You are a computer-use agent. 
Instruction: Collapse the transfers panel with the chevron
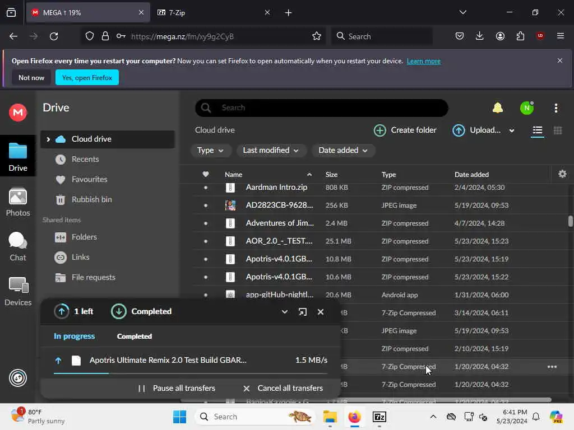pyautogui.click(x=284, y=312)
